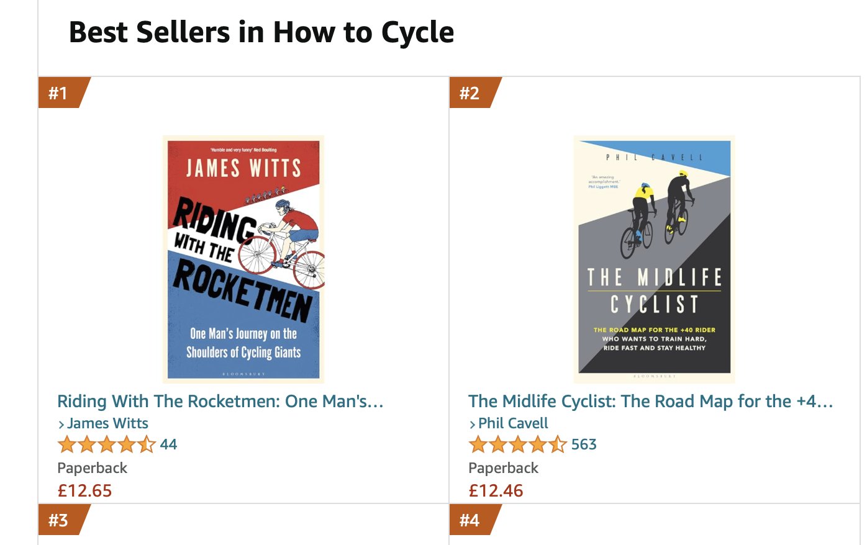The width and height of the screenshot is (867, 545).
Task: Open the 563 reviews link
Action: pos(584,444)
